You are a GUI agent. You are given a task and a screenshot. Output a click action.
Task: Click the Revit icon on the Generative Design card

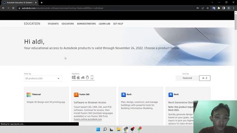(170, 95)
